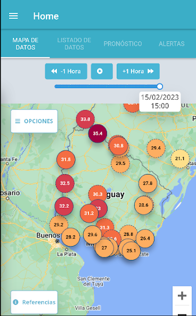
Task: Switch to LISTADO DE DATOS tab
Action: [x=74, y=44]
